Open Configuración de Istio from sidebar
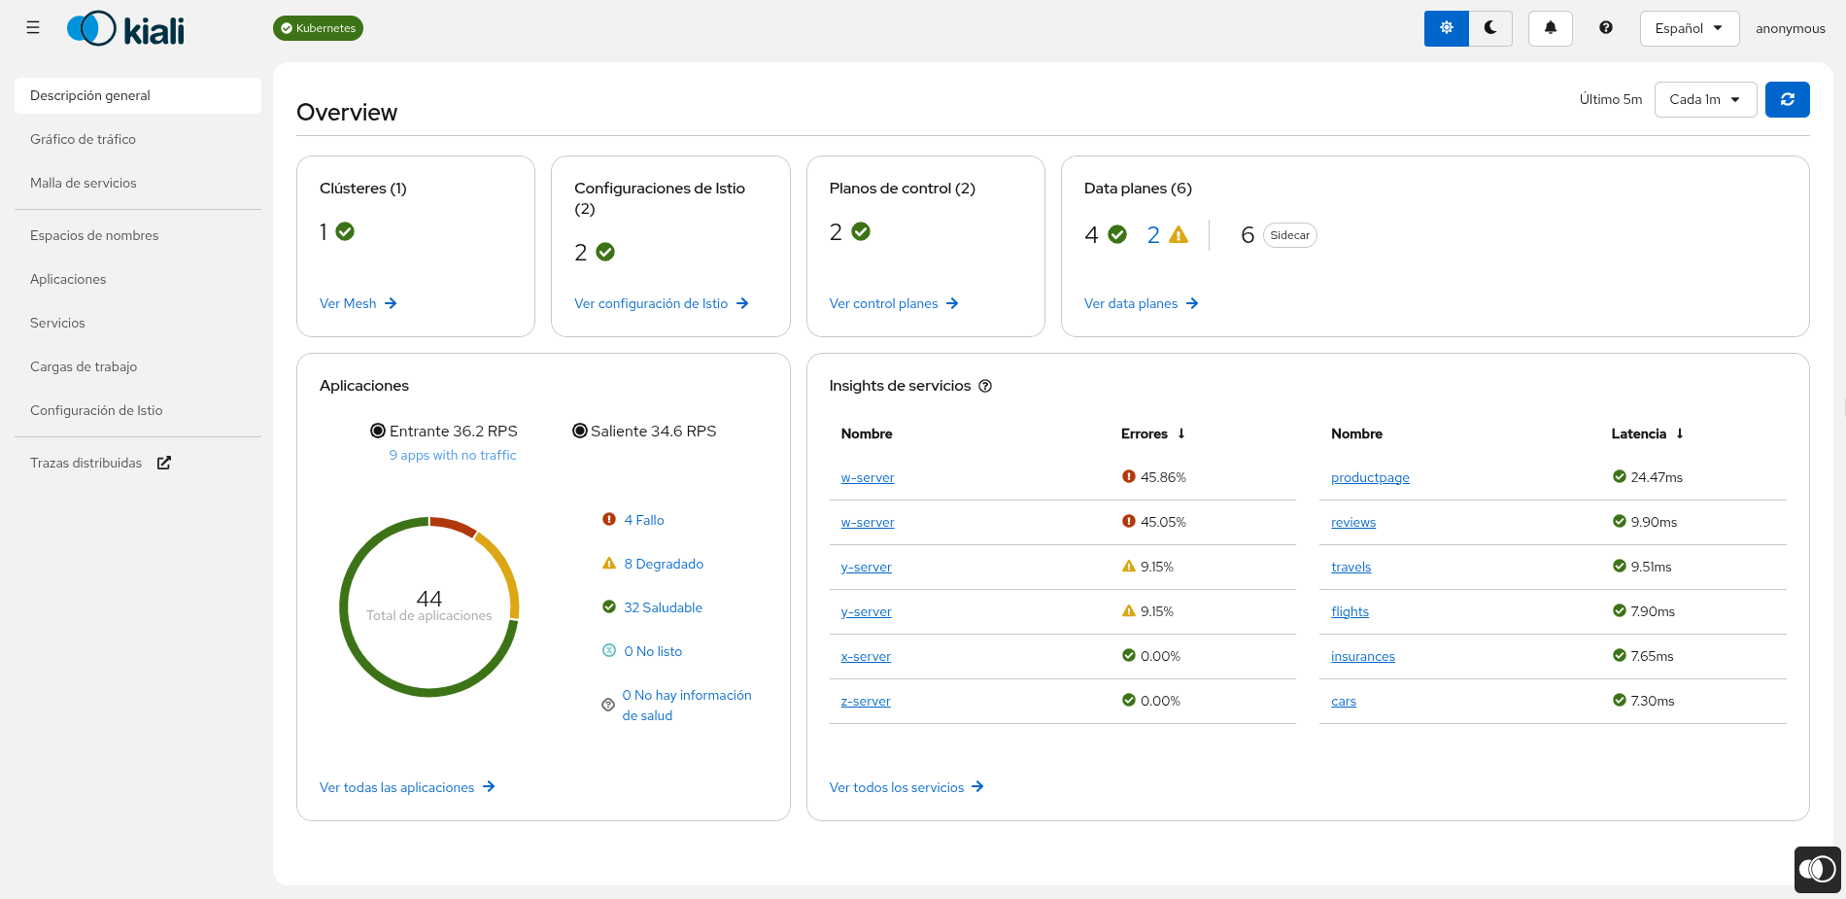 coord(96,409)
